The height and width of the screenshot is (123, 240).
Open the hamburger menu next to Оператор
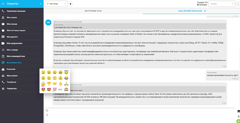[x=3, y=4]
